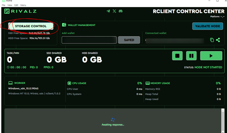Click the HDD Free Space value 904.14/931.51 Gb
The width and height of the screenshot is (227, 133).
coord(40,38)
